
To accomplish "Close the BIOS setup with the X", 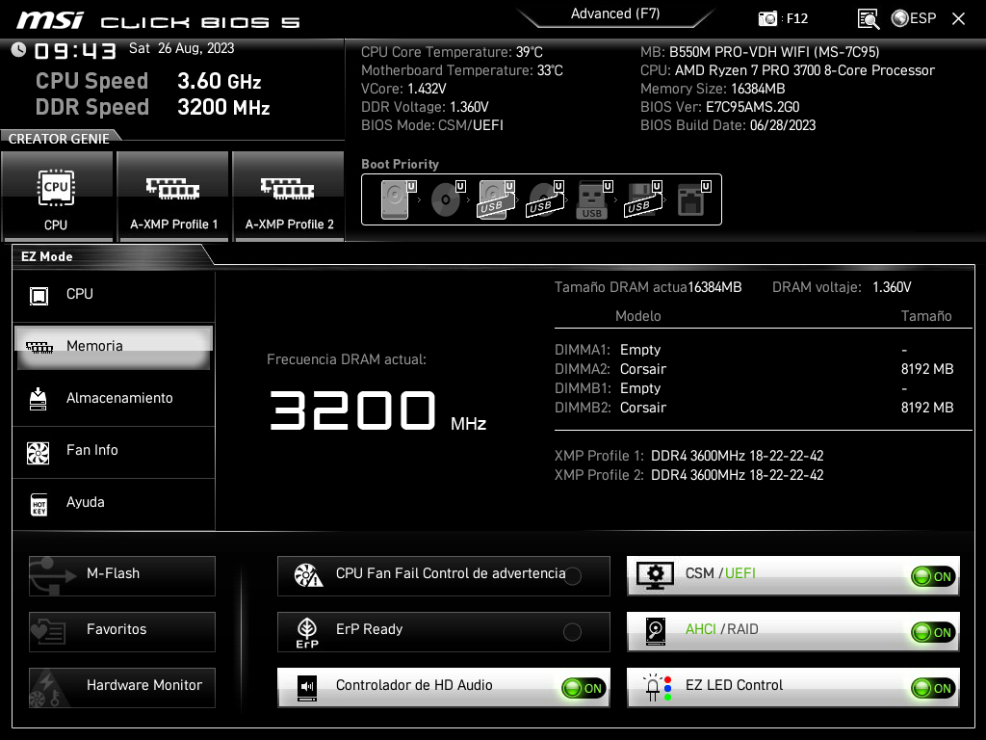I will click(958, 19).
